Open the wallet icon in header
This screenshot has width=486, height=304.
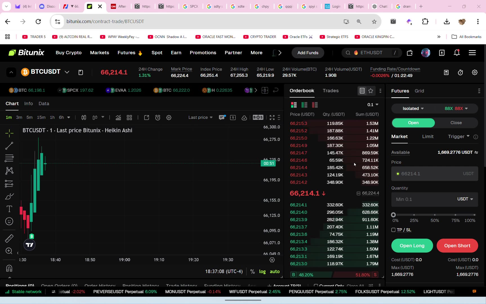(x=410, y=53)
